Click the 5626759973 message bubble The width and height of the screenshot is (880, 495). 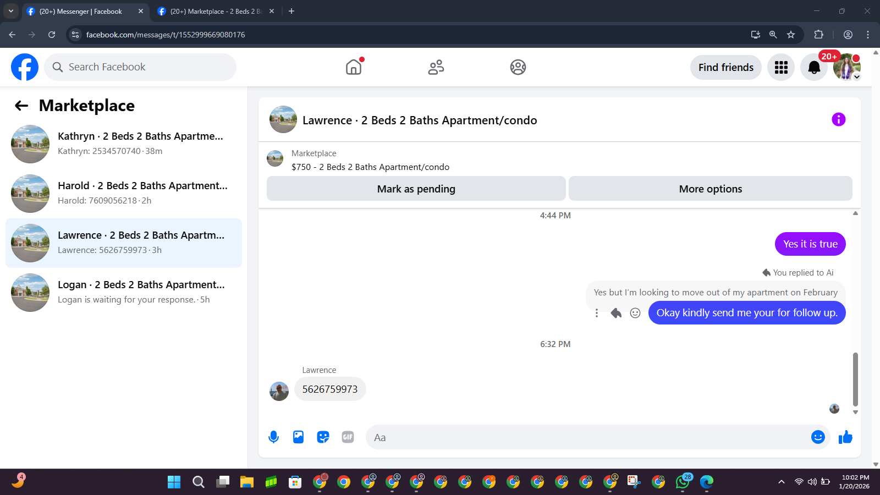coord(330,389)
